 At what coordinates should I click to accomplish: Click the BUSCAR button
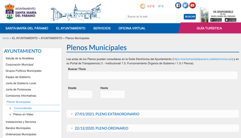pyautogui.click(x=190, y=17)
